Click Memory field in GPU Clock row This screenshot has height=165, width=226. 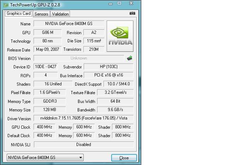pyautogui.click(x=84, y=127)
